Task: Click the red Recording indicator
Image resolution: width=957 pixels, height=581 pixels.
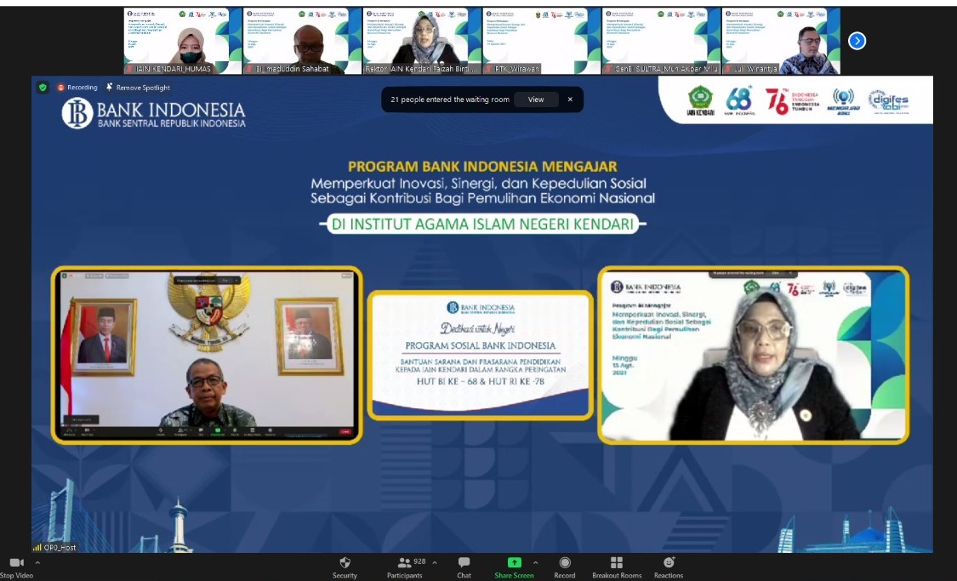Action: [77, 88]
